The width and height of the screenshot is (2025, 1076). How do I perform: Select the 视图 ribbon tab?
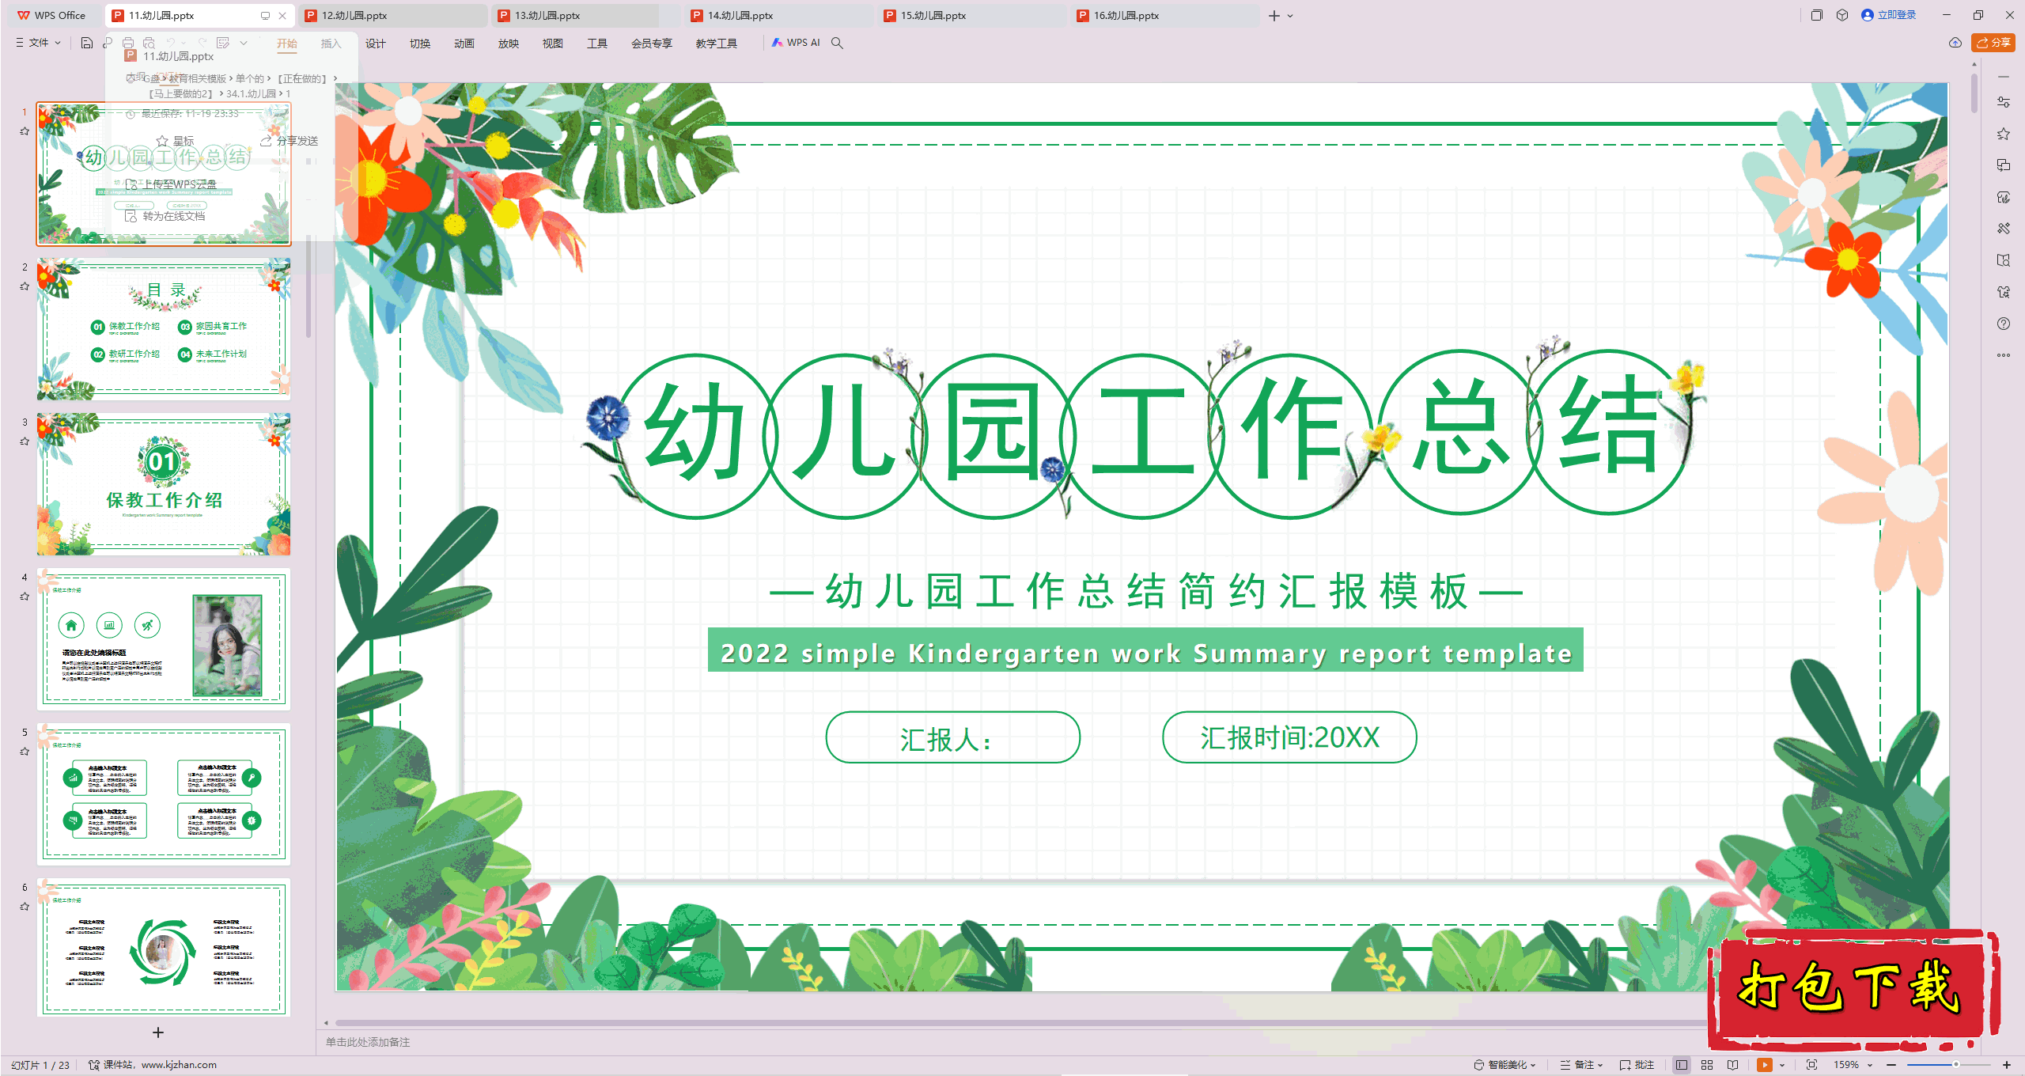click(x=553, y=44)
